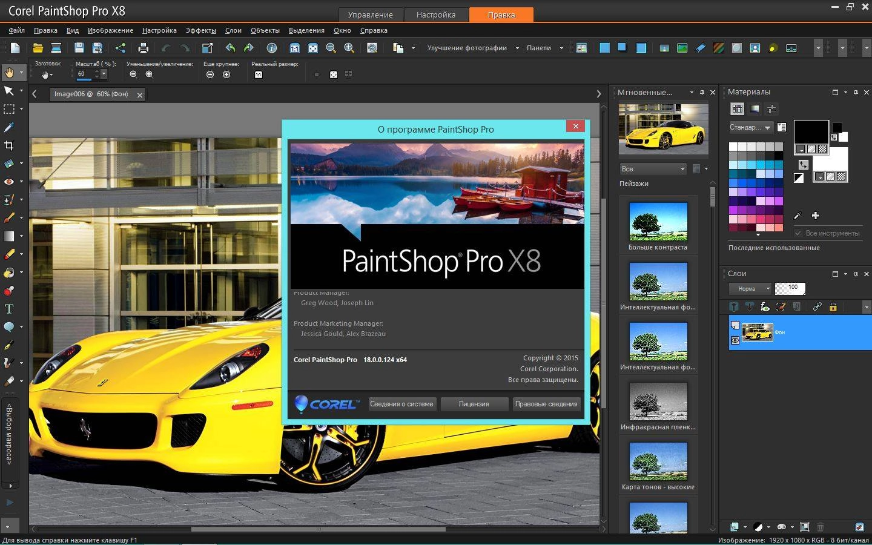Open the Заготовки presets dropdown
The image size is (872, 545).
(x=47, y=74)
